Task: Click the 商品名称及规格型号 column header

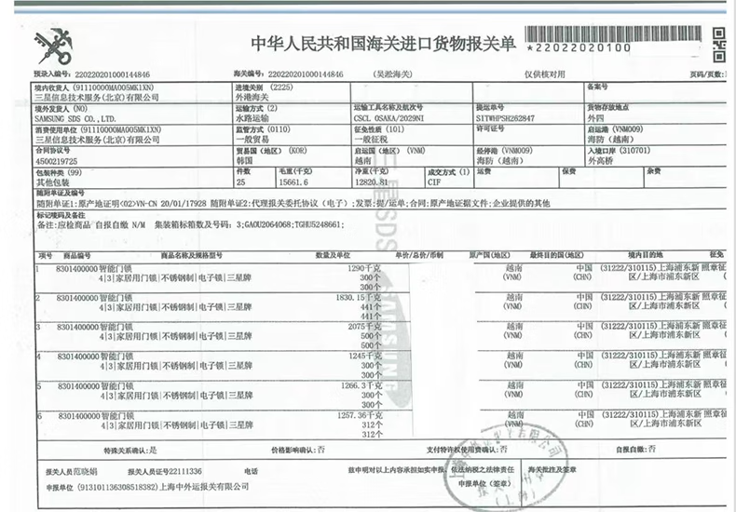Action: click(x=192, y=255)
